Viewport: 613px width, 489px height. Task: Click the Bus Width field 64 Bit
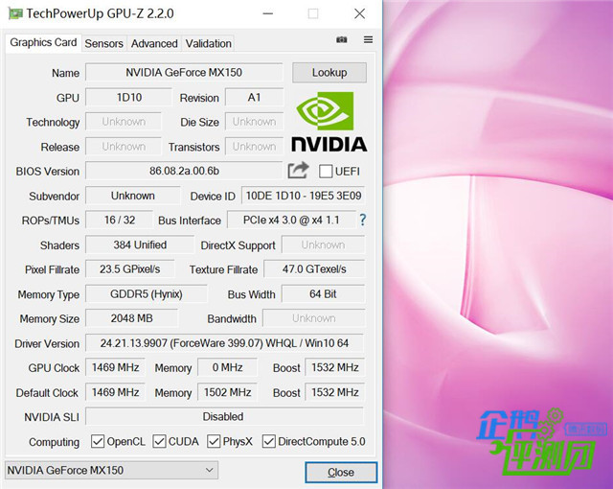tap(323, 293)
